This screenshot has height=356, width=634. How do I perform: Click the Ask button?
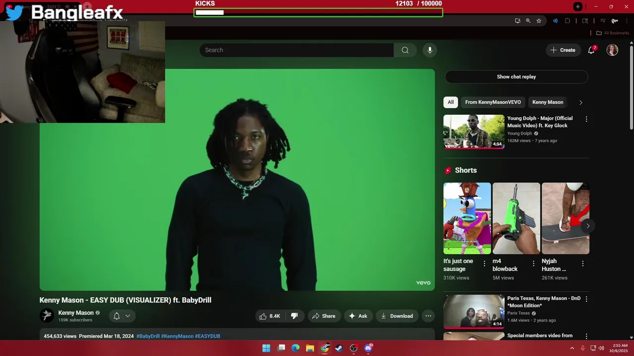pos(358,316)
